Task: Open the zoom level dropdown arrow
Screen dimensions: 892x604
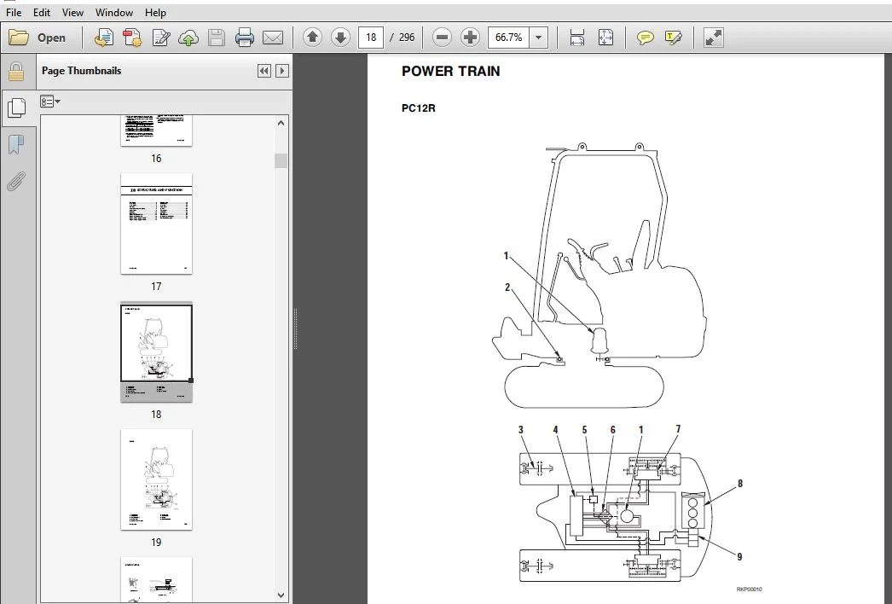Action: 538,38
